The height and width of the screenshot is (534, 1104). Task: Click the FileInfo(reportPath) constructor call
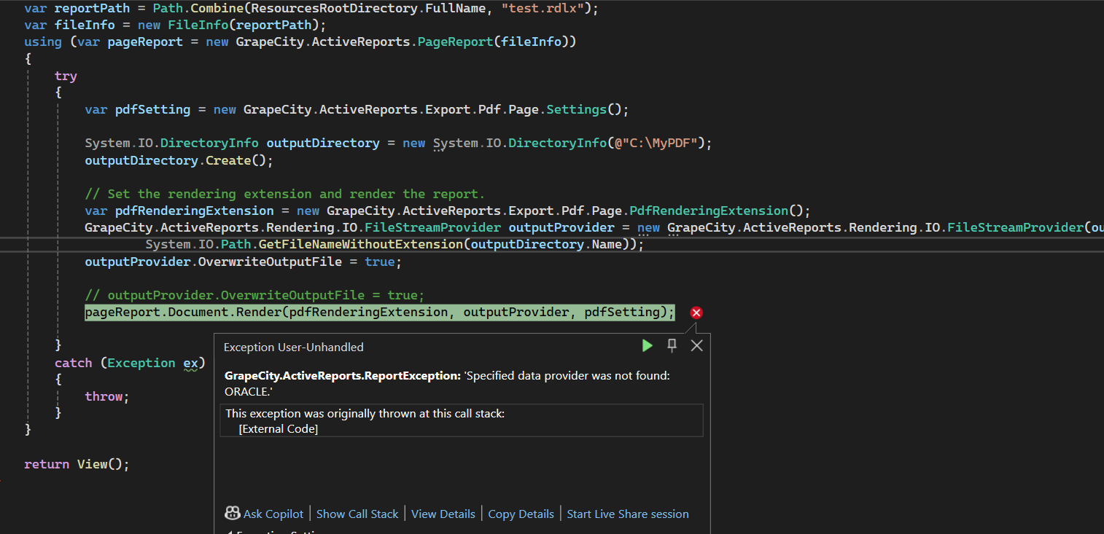(247, 25)
